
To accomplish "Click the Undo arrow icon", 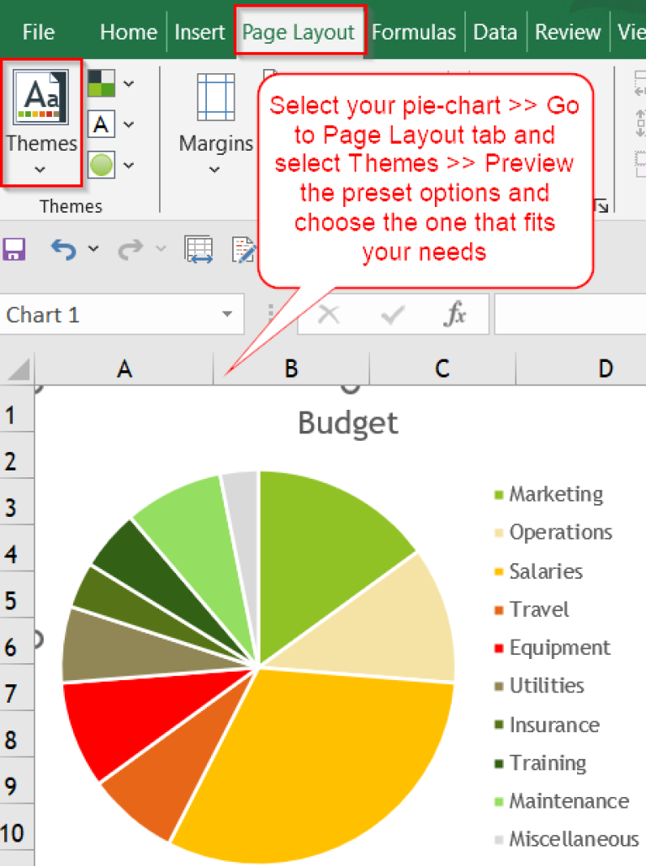I will click(x=64, y=250).
